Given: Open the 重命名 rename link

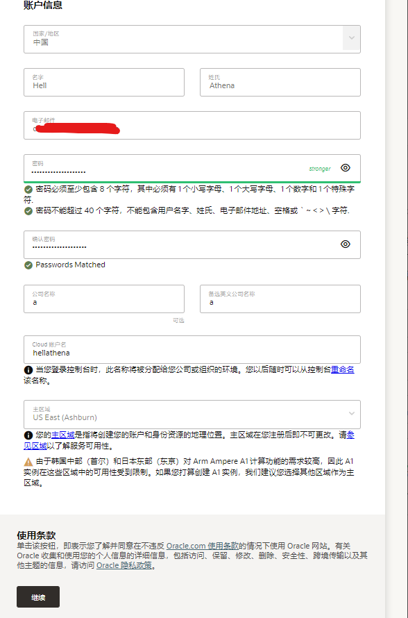Looking at the screenshot, I should pyautogui.click(x=342, y=369).
